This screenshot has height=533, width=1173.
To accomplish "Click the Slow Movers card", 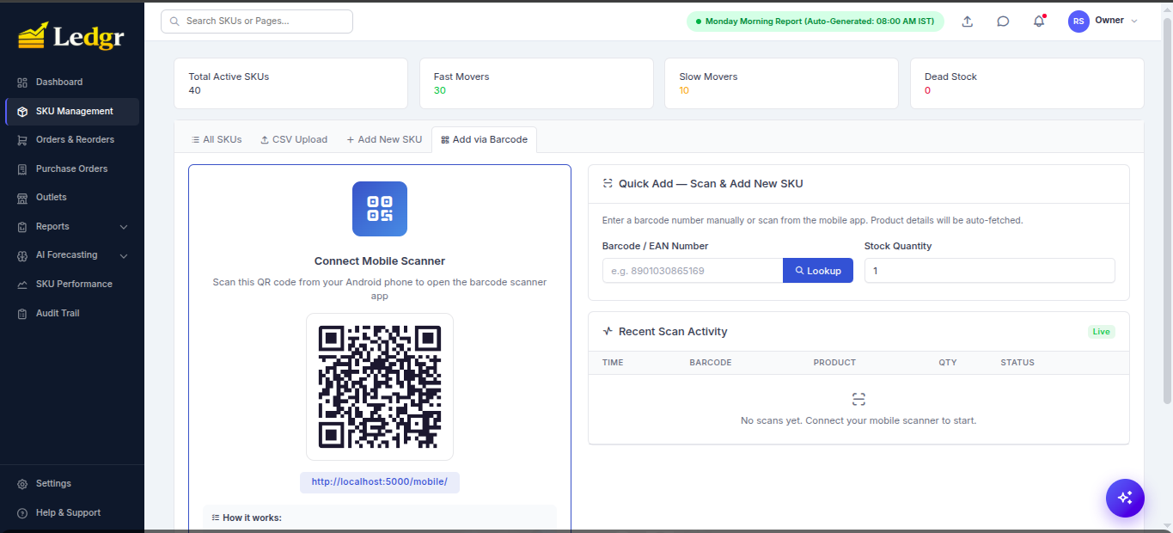I will click(781, 83).
